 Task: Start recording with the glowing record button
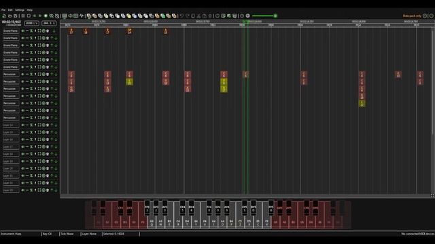tap(46, 16)
